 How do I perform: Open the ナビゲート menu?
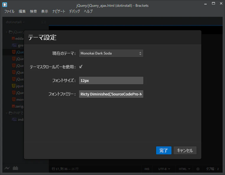point(59,11)
